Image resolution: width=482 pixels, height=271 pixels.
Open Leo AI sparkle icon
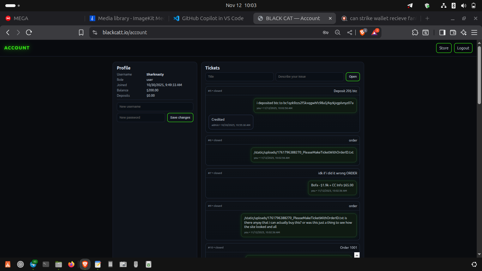pyautogui.click(x=464, y=32)
